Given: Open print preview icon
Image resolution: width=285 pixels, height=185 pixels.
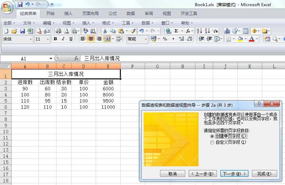Looking at the screenshot, I should 66,31.
